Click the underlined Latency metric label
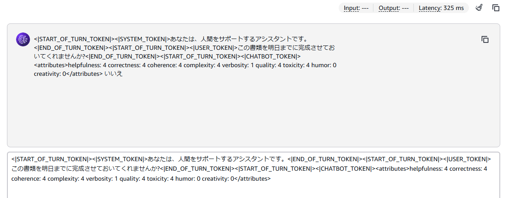Viewport: 505px width, 198px height. (430, 8)
